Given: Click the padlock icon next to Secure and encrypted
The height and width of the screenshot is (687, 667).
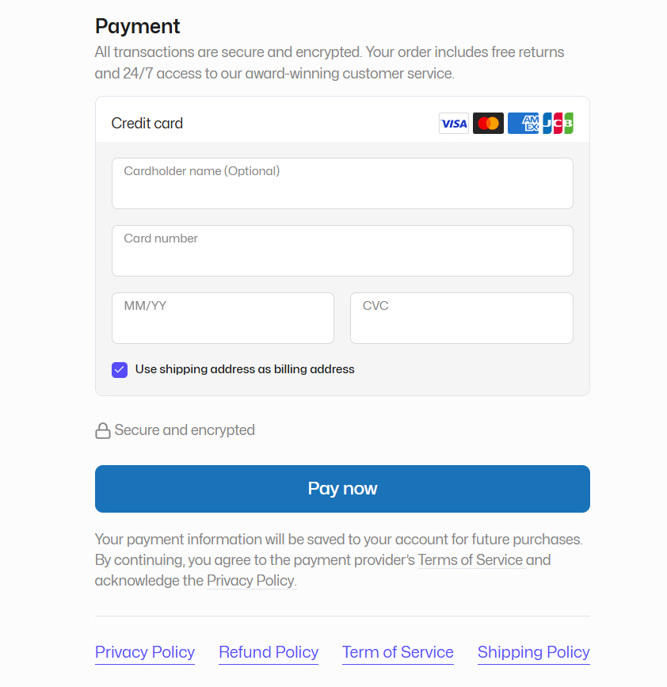Looking at the screenshot, I should pos(103,429).
